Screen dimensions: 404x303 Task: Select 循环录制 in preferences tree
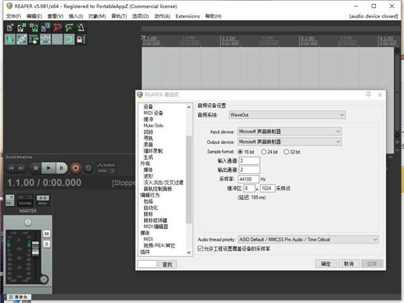tap(153, 151)
